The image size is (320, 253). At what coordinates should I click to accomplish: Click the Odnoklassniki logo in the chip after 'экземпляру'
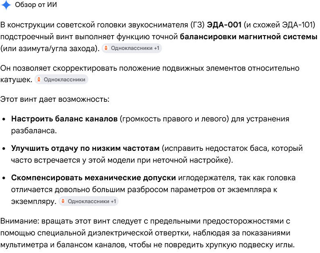click(63, 202)
